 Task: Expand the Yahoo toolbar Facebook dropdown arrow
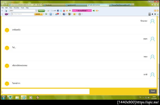click(66, 14)
